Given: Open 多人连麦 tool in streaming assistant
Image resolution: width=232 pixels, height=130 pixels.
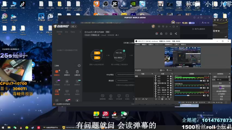Looking at the screenshot, I should click(x=67, y=82).
